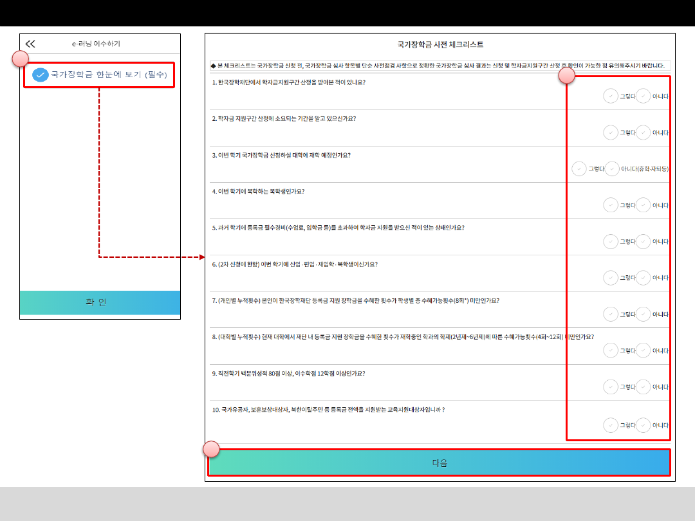695x521 pixels.
Task: Mark 아니다 for question 9
Action: (x=644, y=387)
